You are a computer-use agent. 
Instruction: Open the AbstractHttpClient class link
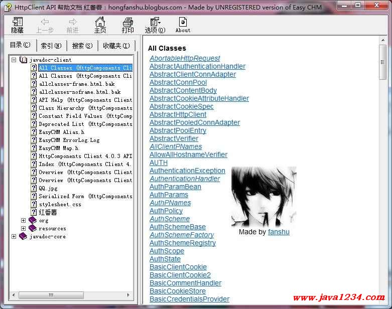[178, 114]
